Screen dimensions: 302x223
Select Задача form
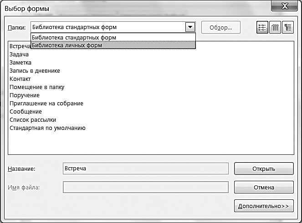[19, 55]
